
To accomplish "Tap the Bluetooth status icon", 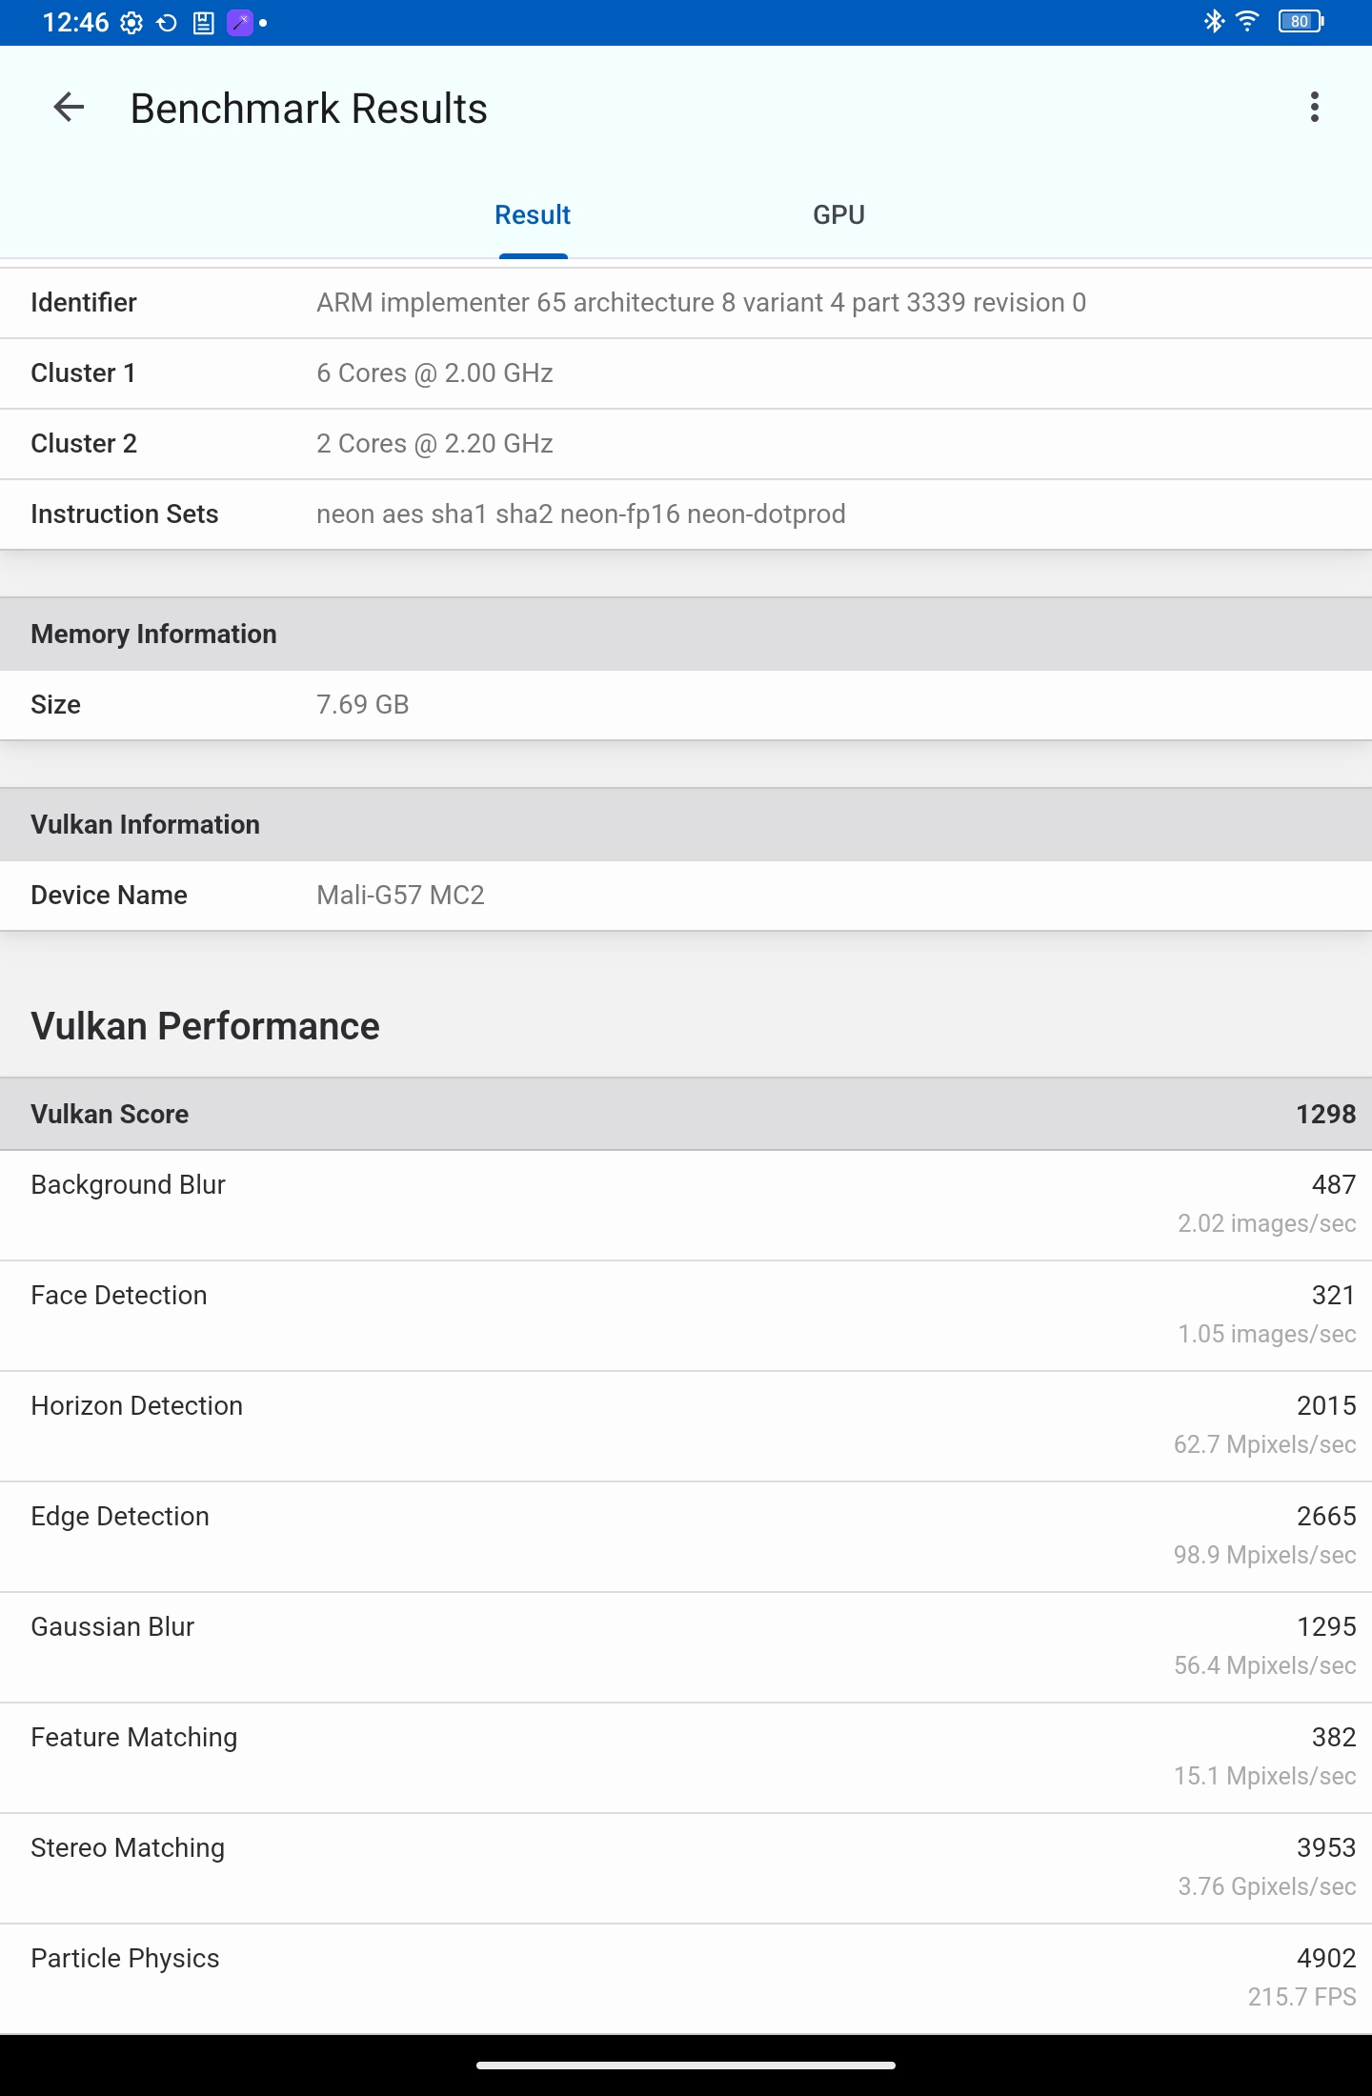I will point(1214,21).
